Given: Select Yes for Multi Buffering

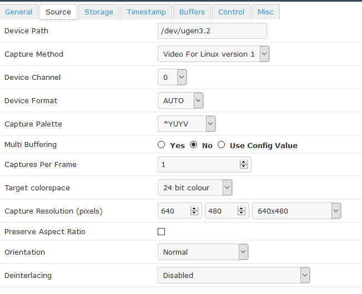Looking at the screenshot, I should 161,145.
